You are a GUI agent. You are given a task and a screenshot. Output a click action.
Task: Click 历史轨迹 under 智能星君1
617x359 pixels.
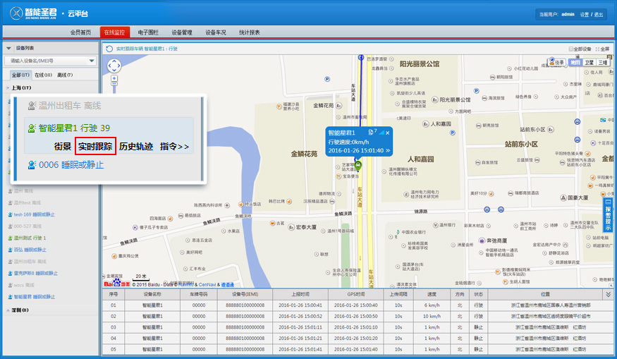click(136, 147)
